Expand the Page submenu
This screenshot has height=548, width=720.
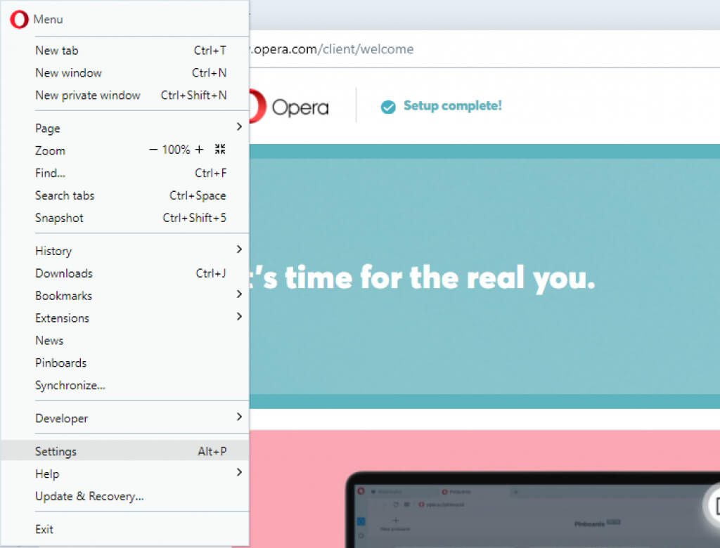coord(125,128)
